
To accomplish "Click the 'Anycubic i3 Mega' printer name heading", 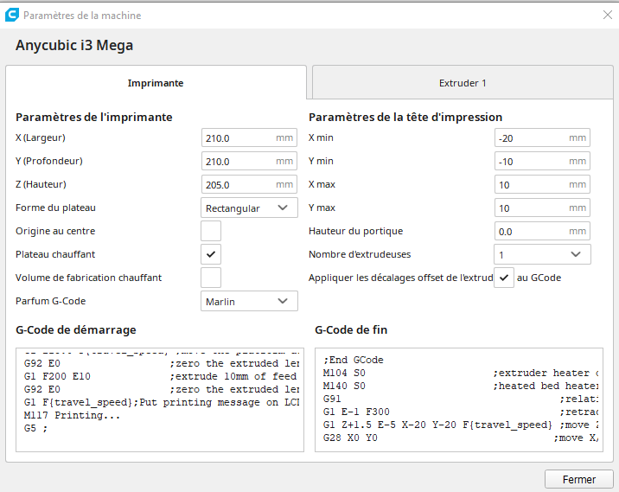I will [74, 46].
